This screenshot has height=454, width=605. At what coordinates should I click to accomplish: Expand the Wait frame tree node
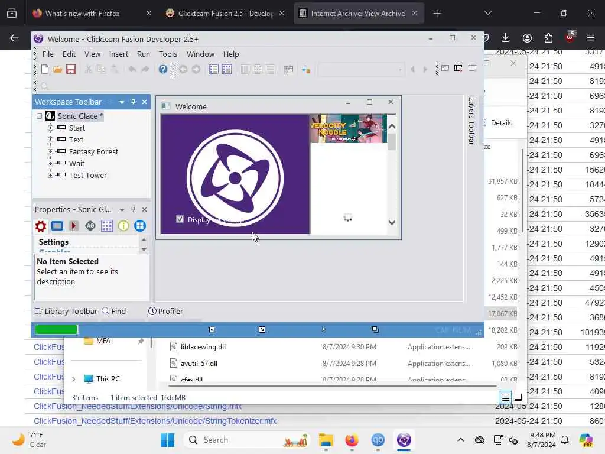point(51,163)
